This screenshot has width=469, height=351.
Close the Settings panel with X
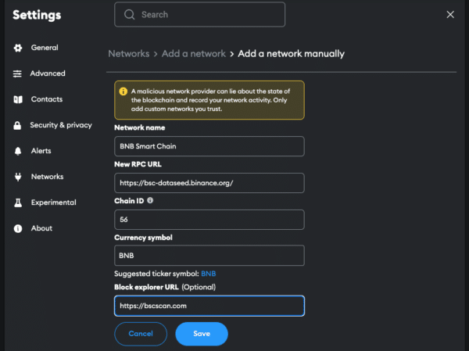tap(450, 14)
